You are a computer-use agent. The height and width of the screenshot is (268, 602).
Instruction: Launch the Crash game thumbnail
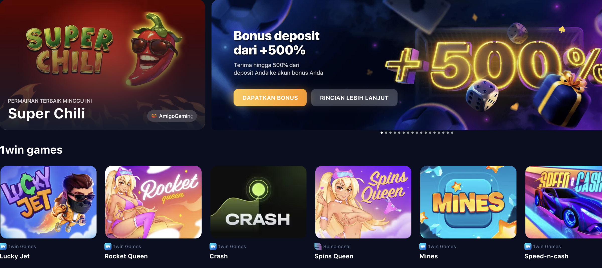(258, 202)
